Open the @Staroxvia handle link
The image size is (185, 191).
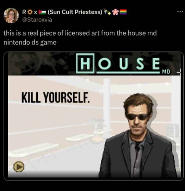pos(37,20)
